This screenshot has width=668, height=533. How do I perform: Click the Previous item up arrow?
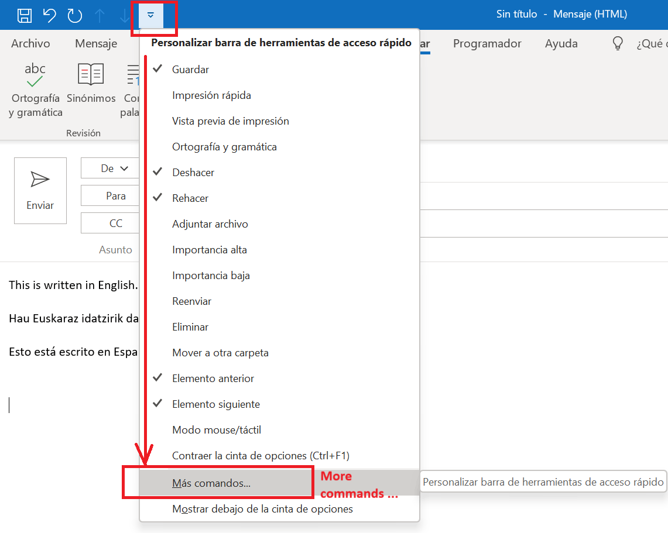(x=100, y=15)
